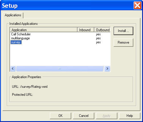
Task: Click the right arrow of horizontal scrollbar
Action: point(107,69)
